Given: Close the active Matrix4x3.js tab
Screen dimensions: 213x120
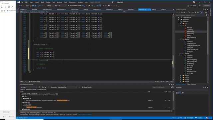Looking at the screenshot, I should [x=150, y=10].
